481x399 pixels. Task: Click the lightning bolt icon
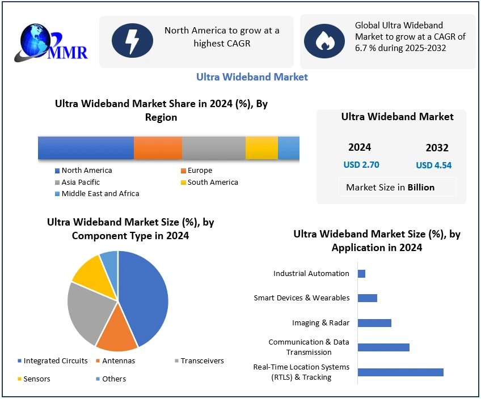132,41
